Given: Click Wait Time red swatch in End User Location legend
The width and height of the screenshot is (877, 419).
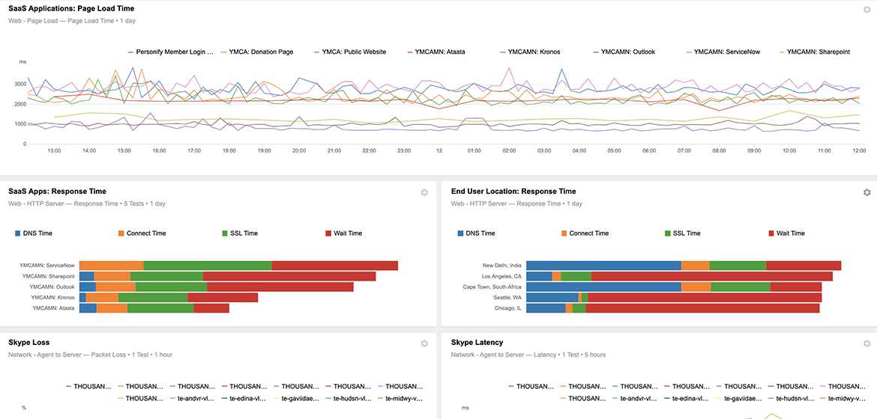Looking at the screenshot, I should 773,233.
